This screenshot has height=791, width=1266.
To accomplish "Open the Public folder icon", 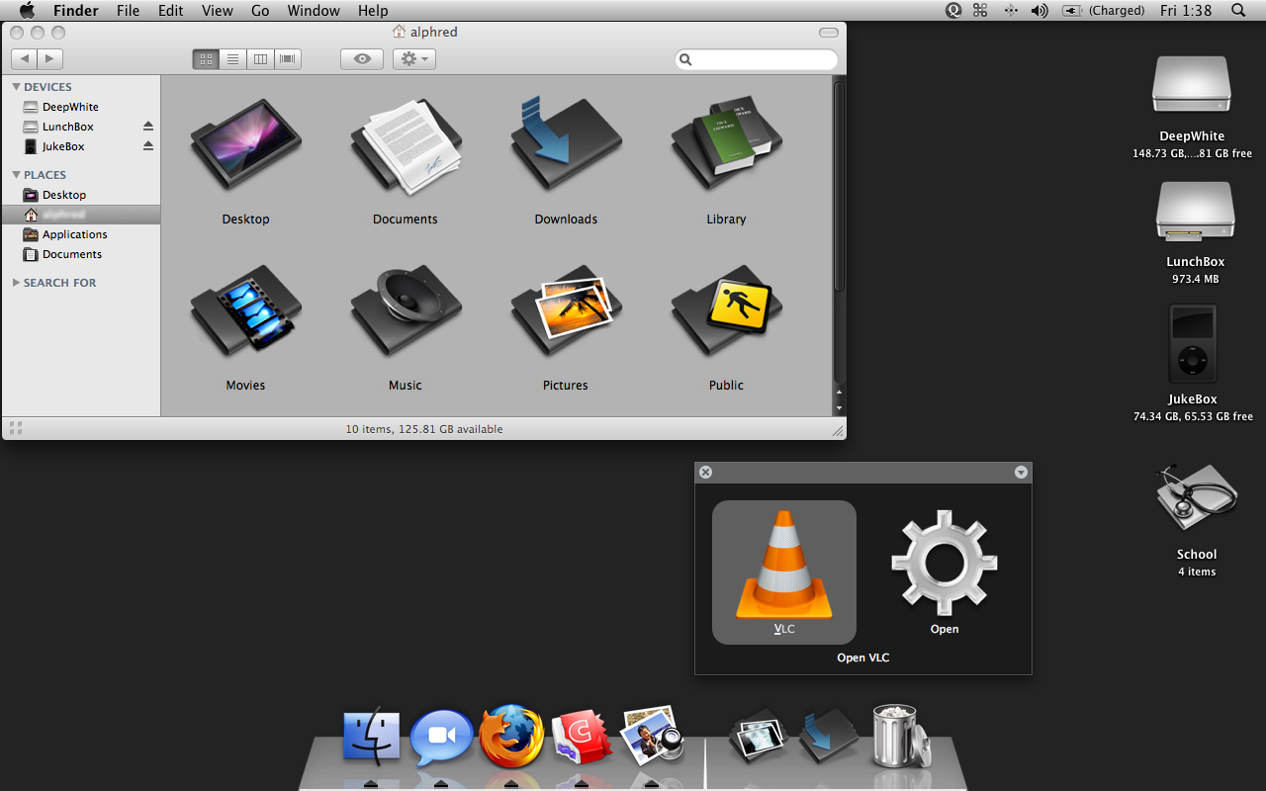I will point(726,311).
